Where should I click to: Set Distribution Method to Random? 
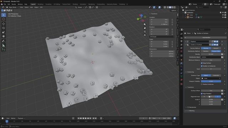[x=206, y=51]
